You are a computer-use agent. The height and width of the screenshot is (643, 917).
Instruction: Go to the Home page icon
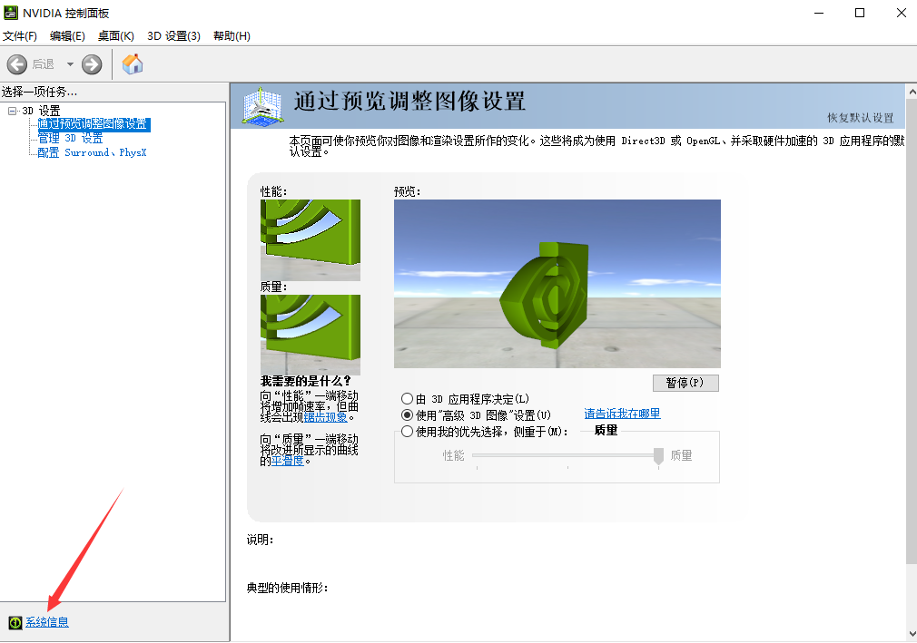133,64
